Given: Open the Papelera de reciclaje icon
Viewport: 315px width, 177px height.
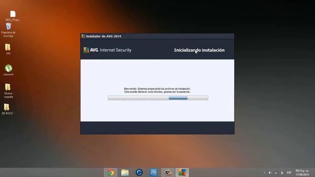Looking at the screenshot, I should tap(8, 30).
